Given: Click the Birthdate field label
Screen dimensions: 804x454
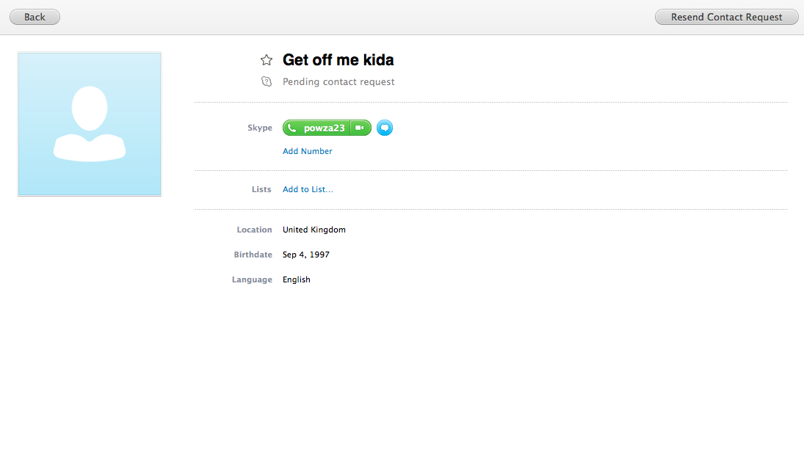Looking at the screenshot, I should click(253, 255).
